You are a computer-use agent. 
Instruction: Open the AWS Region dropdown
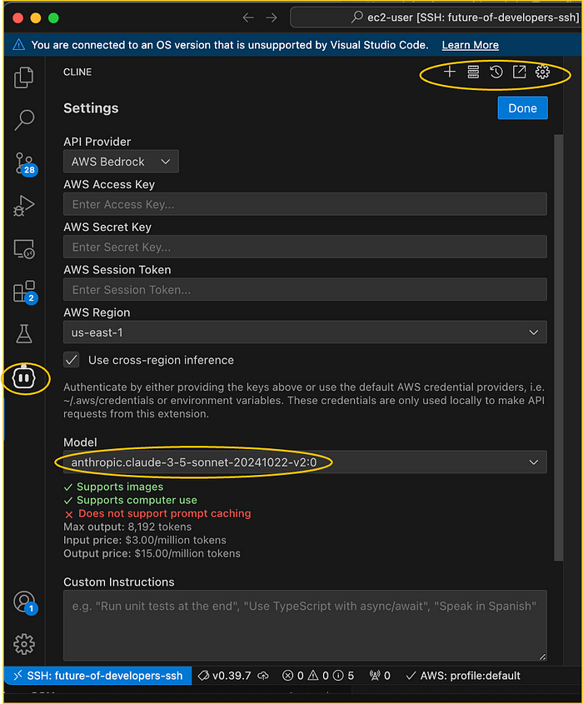pyautogui.click(x=305, y=332)
